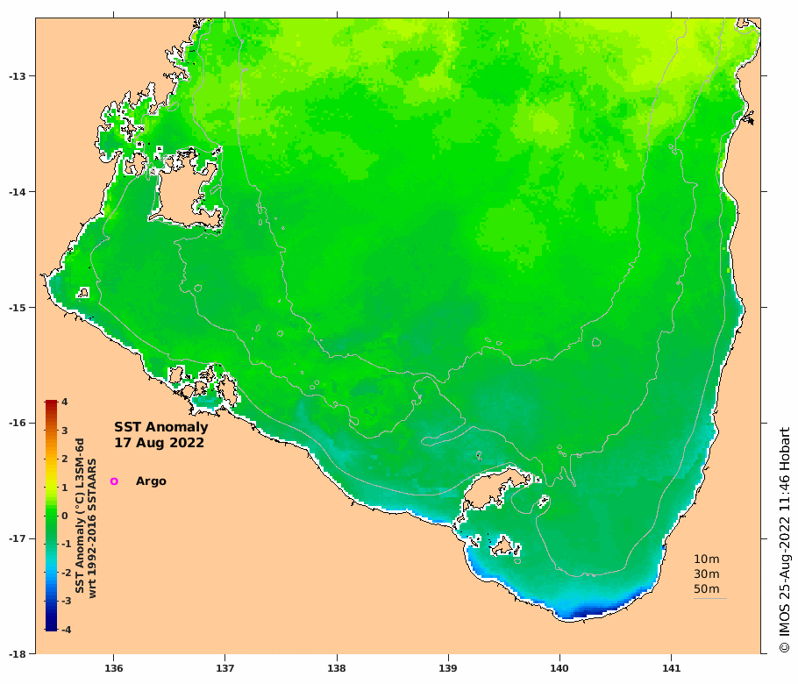Click the '10m' depth contour legend

pos(707,559)
